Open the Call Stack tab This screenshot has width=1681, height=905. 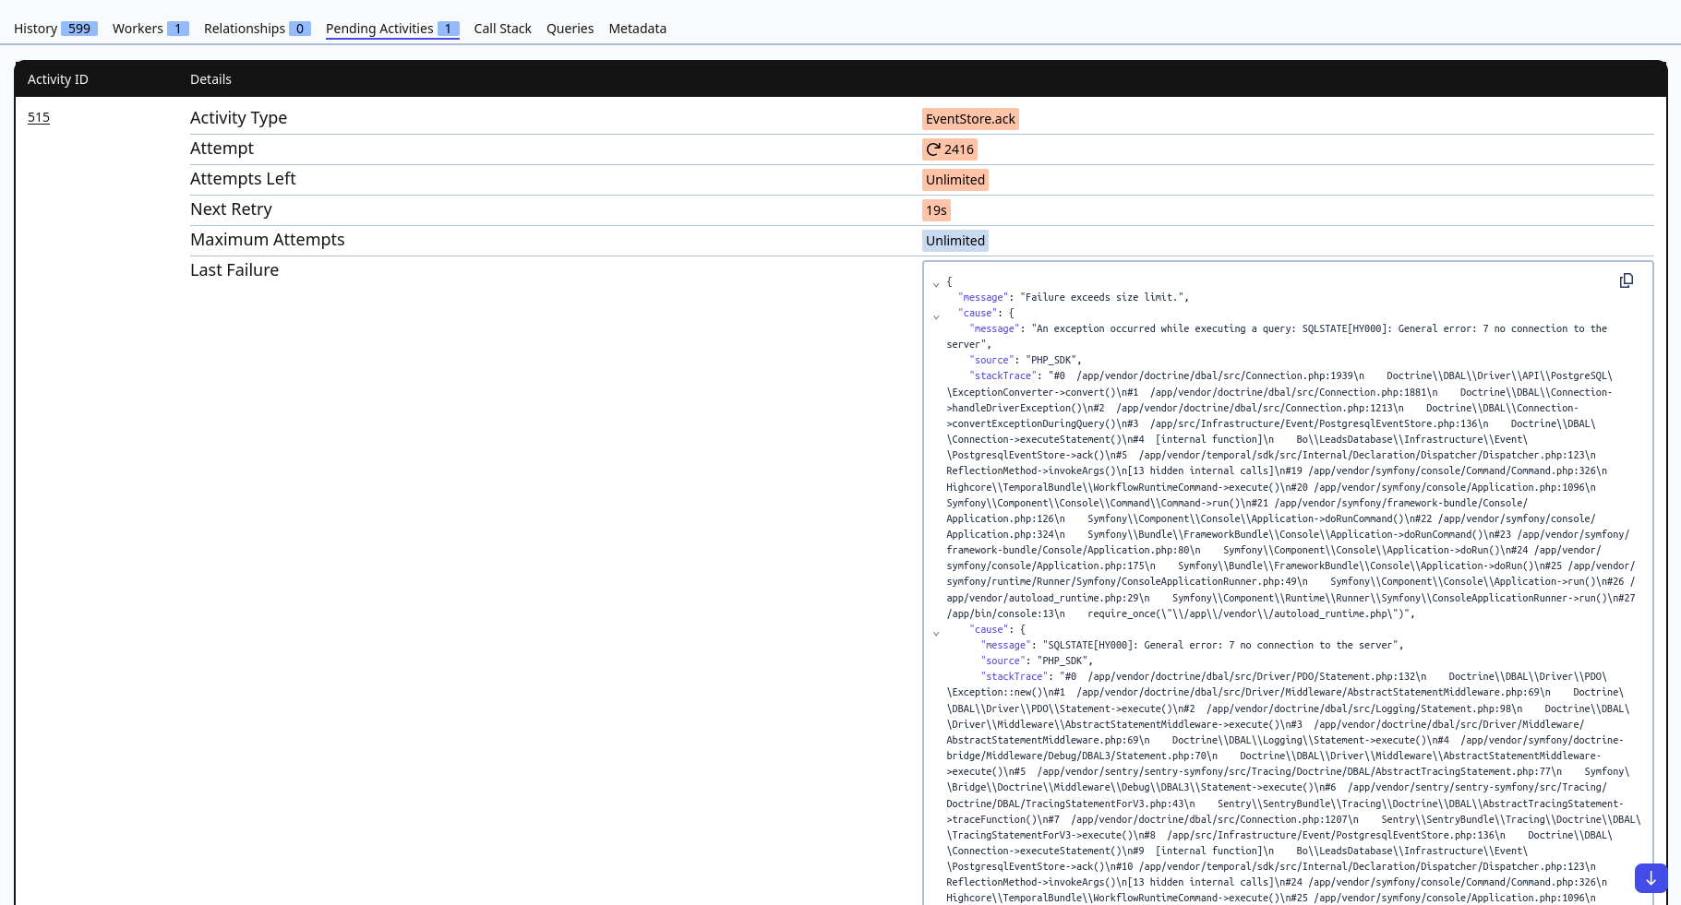click(502, 29)
